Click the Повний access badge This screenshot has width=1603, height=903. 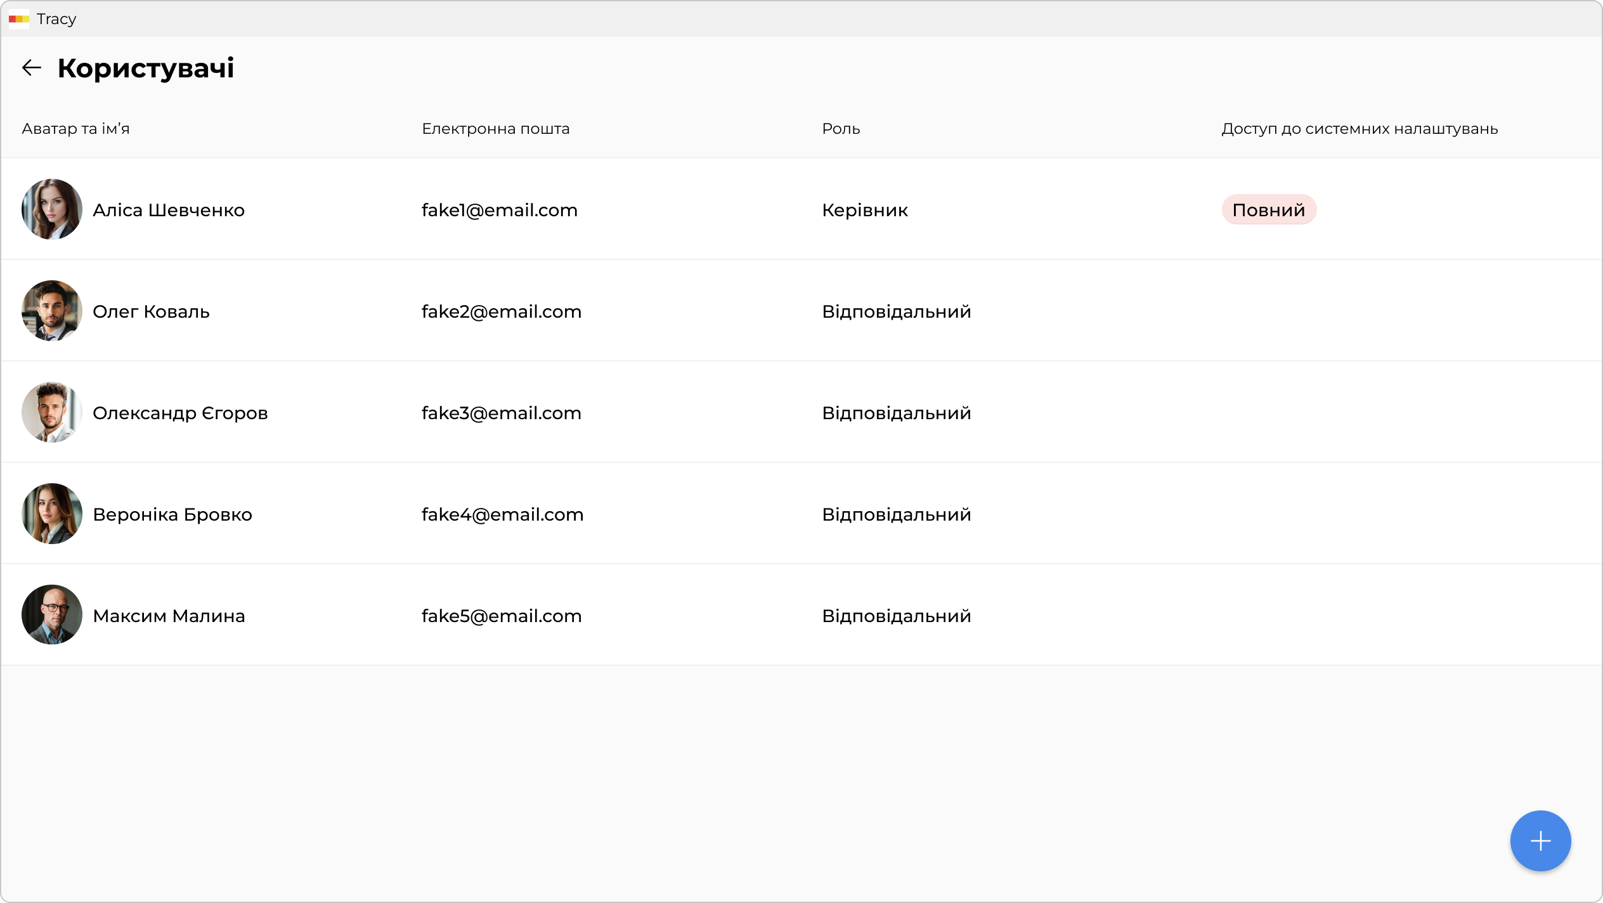point(1268,210)
